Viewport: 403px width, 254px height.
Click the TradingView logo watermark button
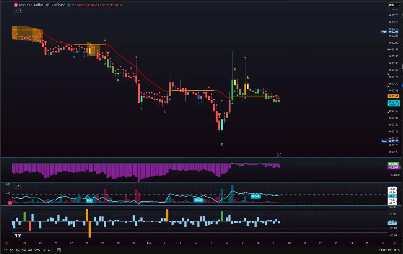18,236
